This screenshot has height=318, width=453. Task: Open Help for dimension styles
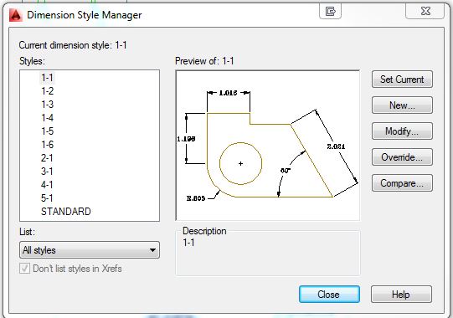(x=401, y=295)
